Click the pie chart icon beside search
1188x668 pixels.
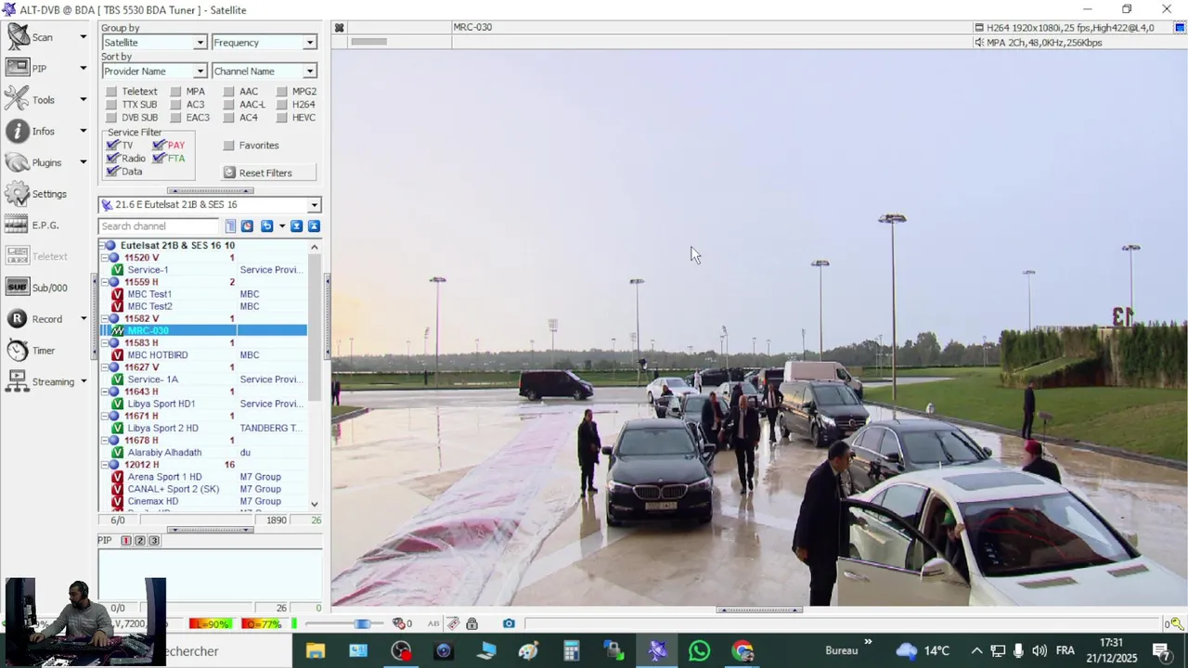247,226
